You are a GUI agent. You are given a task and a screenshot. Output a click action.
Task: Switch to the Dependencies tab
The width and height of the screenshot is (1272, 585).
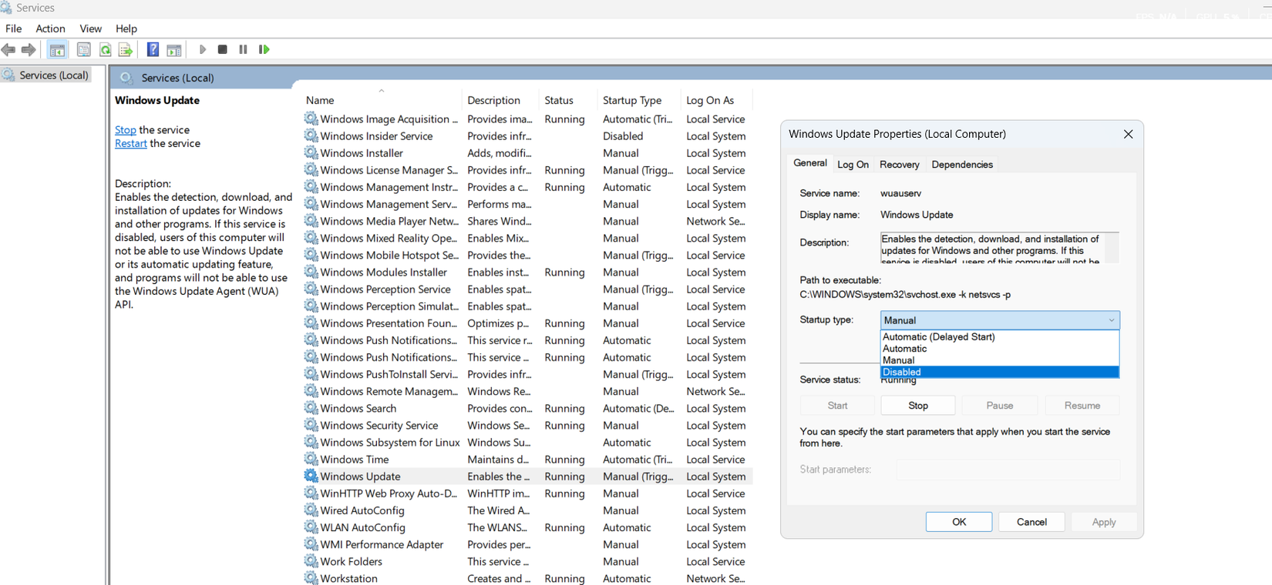[x=961, y=165]
